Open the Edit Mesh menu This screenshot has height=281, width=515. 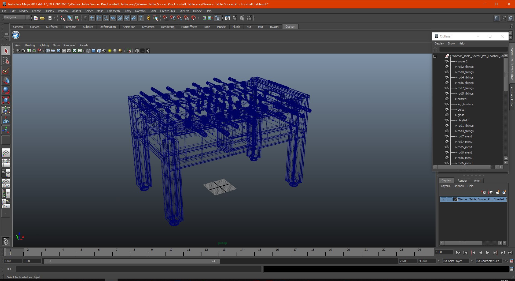pyautogui.click(x=113, y=11)
